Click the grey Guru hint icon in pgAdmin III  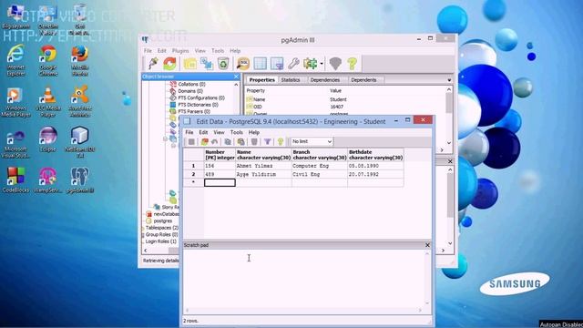coord(335,64)
